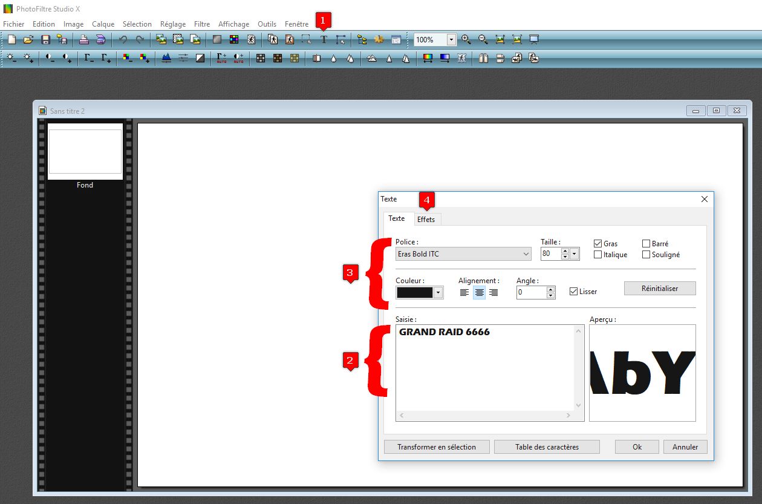Click the Zoom in magnifier icon
Viewport: 762px width, 504px height.
click(x=466, y=40)
